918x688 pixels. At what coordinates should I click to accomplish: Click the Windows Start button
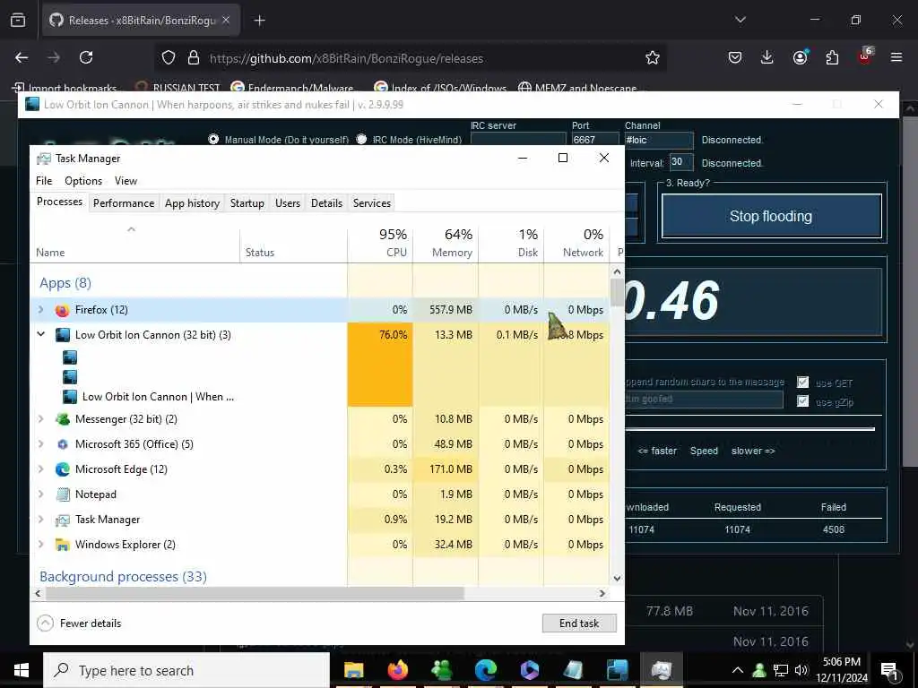[x=22, y=670]
